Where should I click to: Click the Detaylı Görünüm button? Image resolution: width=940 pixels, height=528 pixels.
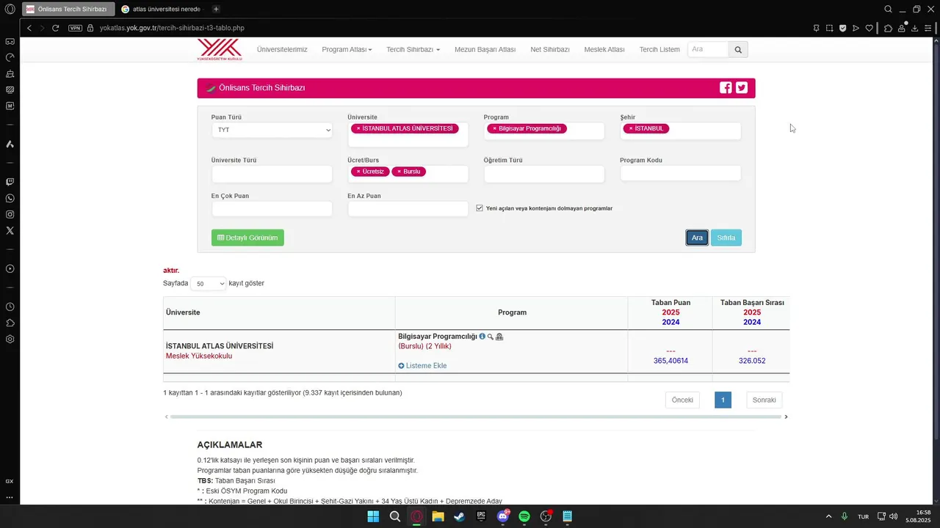pyautogui.click(x=247, y=238)
